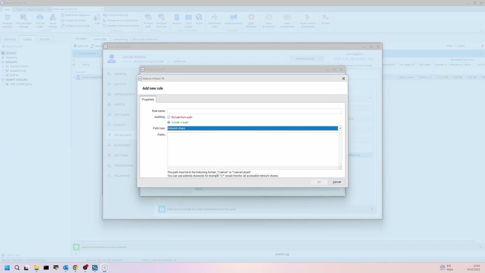The height and width of the screenshot is (273, 485).
Task: Open Alerts from the ribbon
Action: (x=199, y=20)
